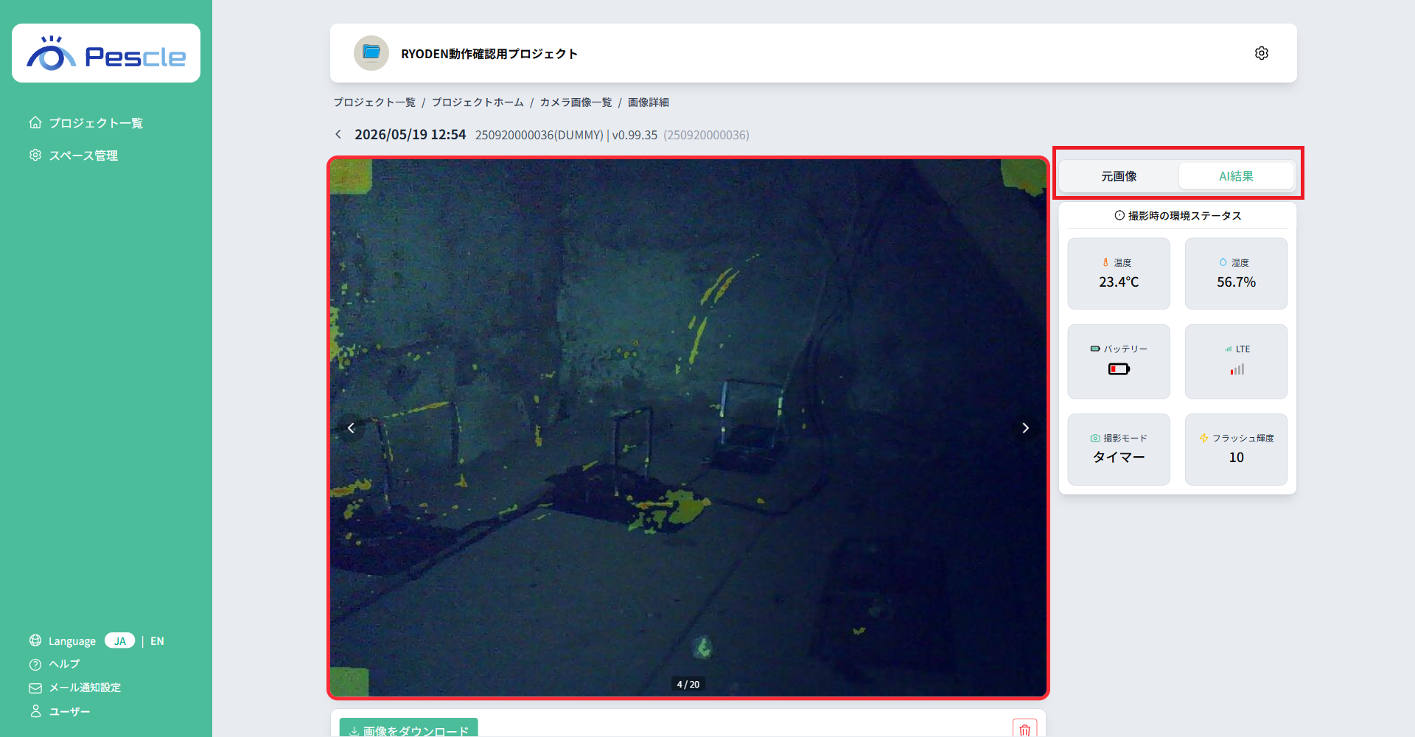Click the red trash delete icon
Image resolution: width=1415 pixels, height=737 pixels.
click(x=1024, y=730)
